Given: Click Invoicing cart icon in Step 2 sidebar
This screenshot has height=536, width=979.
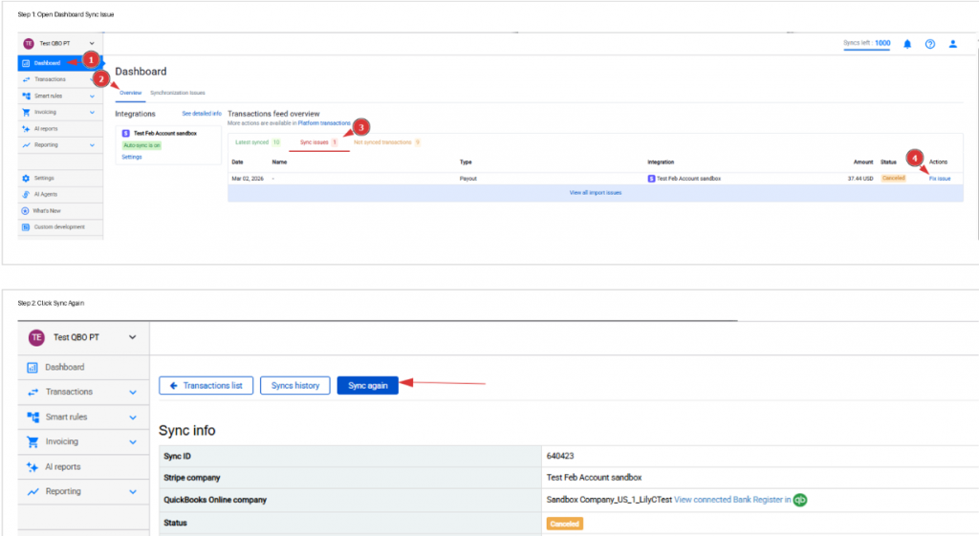Looking at the screenshot, I should pyautogui.click(x=33, y=441).
